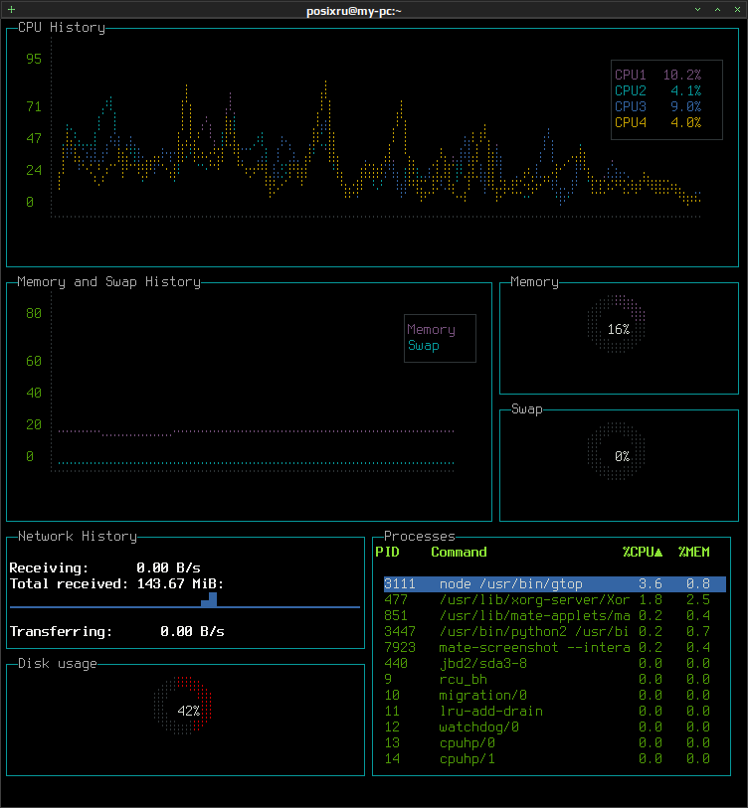
Task: Click the 42% disk usage donut
Action: 183,706
